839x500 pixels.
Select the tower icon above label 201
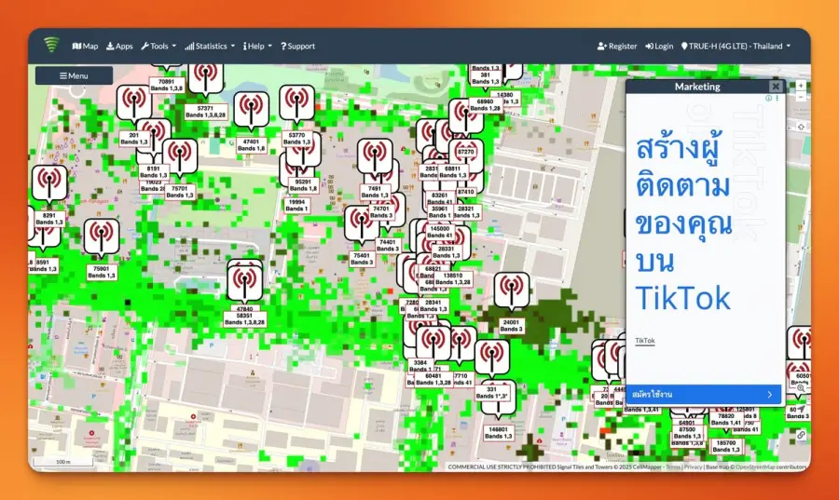tap(133, 102)
